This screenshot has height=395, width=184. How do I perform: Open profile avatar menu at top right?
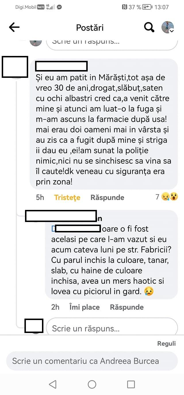[x=168, y=27]
